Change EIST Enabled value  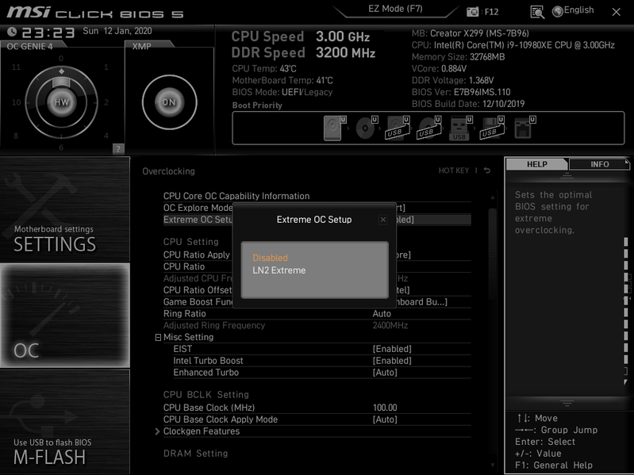coord(392,349)
